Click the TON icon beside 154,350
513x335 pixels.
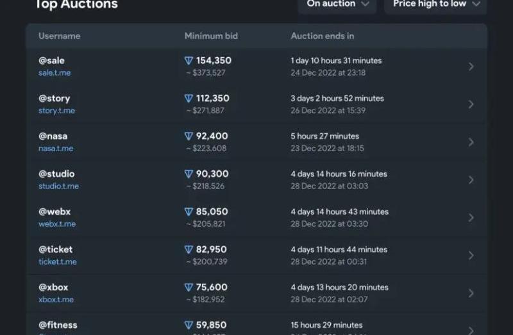point(189,60)
